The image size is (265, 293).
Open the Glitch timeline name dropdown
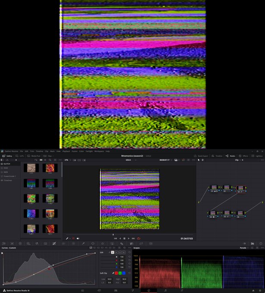point(131,160)
